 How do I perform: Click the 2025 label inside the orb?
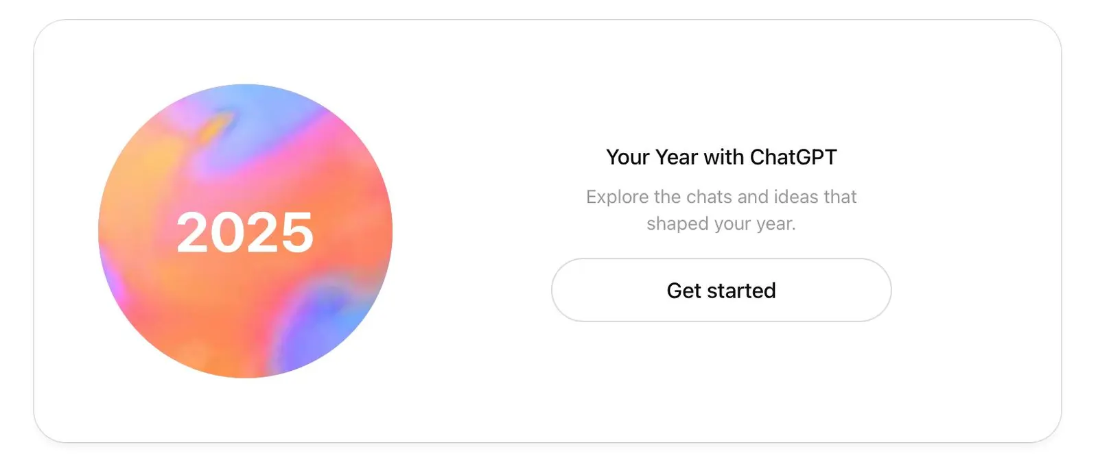pyautogui.click(x=246, y=233)
